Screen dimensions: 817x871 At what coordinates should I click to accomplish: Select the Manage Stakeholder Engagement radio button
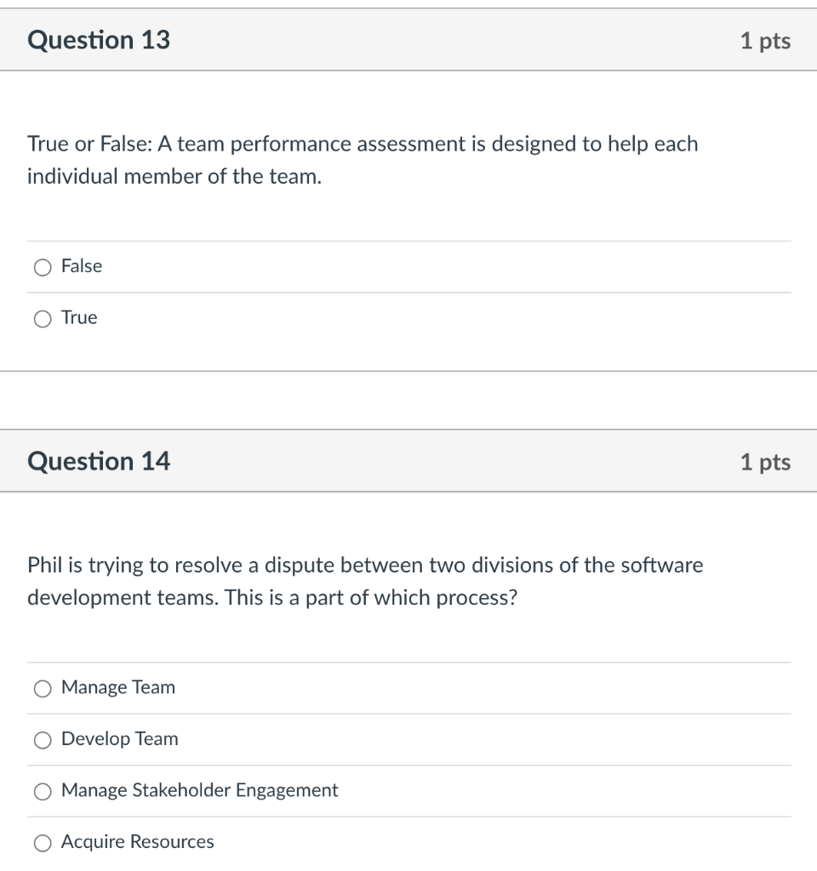point(43,791)
